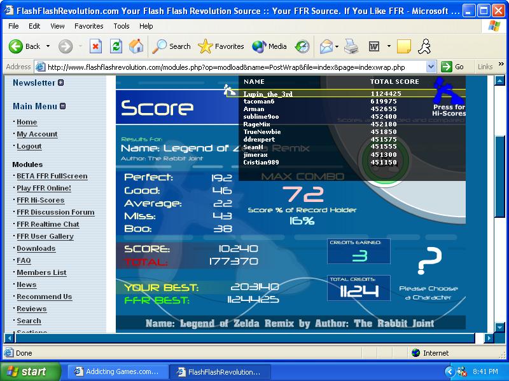
Task: Click the vertical scrollbar down arrow
Action: (x=499, y=328)
